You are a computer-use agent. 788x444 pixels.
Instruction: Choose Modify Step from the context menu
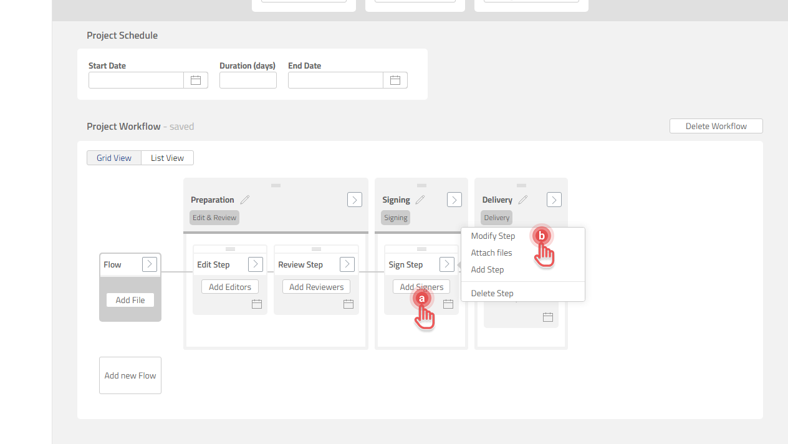click(492, 236)
